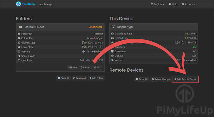Click the Last Scan clock icon

point(19,60)
